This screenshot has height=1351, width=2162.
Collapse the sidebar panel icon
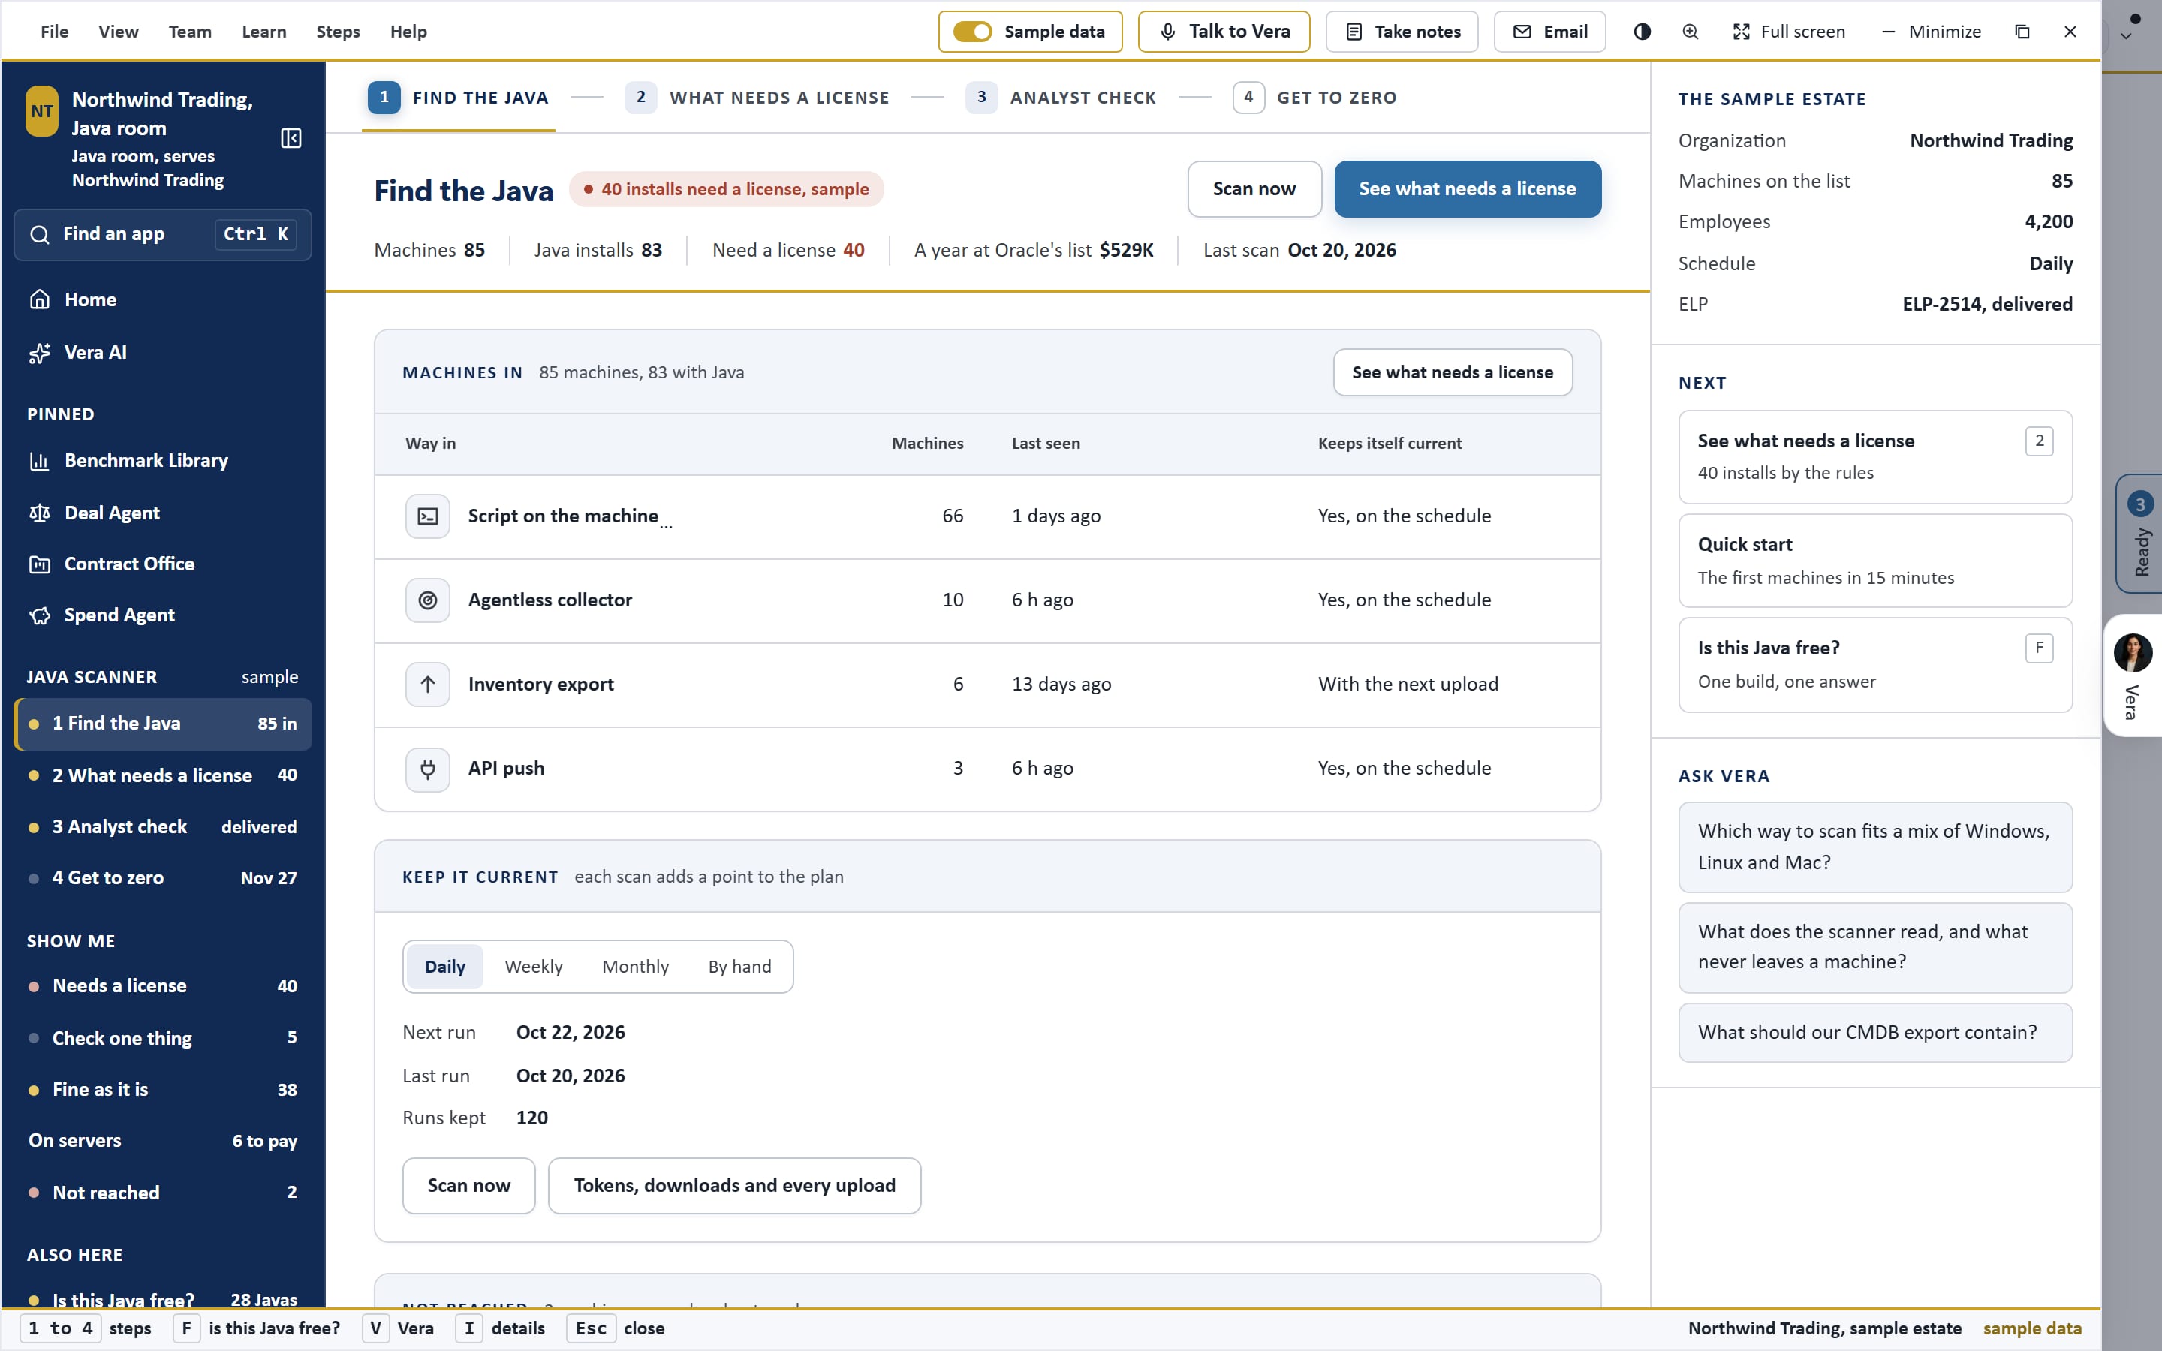click(x=291, y=139)
